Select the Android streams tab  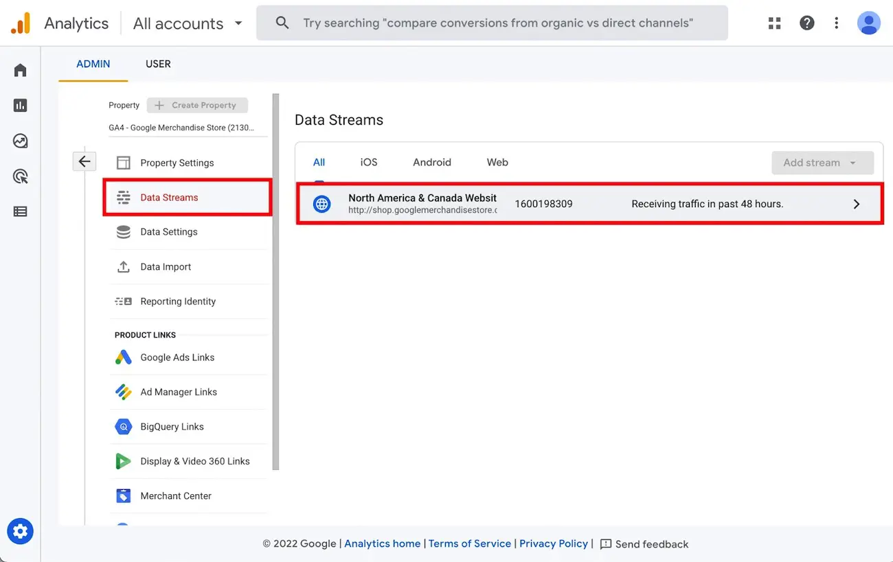(432, 163)
